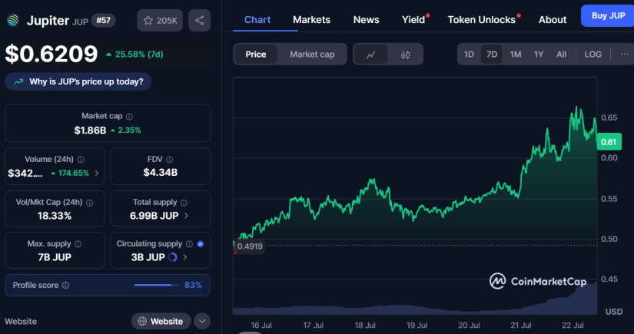Expand Total supply details arrow

[x=186, y=216]
